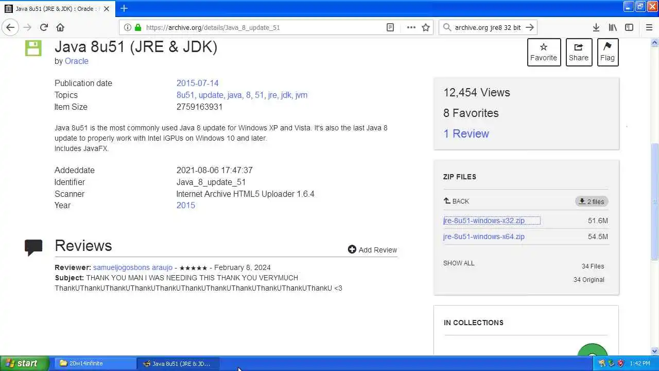Bookmark this page with the star
659x371 pixels.
pos(426,27)
